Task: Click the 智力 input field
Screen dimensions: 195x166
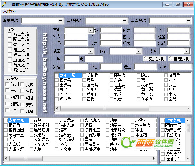Action: click(144, 37)
